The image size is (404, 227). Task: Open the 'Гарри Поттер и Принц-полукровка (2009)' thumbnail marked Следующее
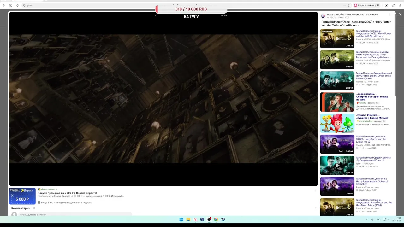[x=337, y=39]
